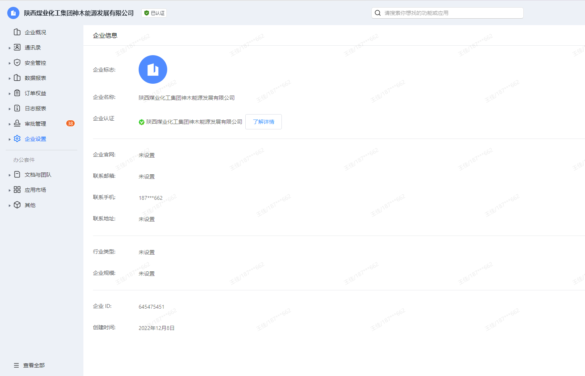This screenshot has height=376, width=585.
Task: Select 企业设置 in the sidebar
Action: pyautogui.click(x=35, y=139)
